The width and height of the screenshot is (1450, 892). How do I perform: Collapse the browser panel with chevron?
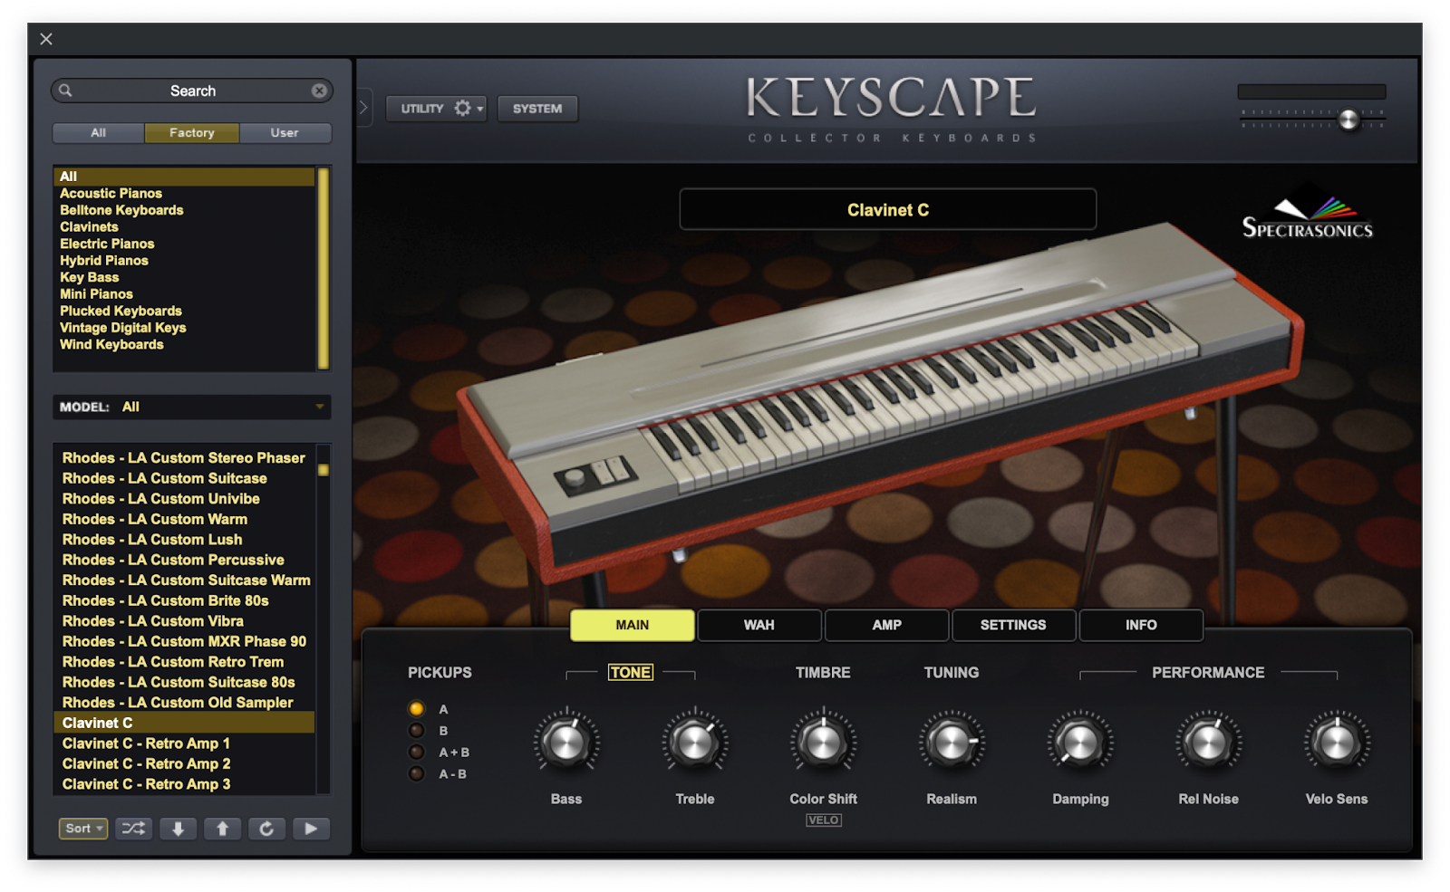click(x=363, y=108)
